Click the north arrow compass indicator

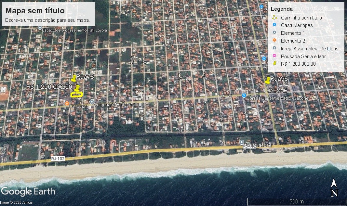(334, 188)
